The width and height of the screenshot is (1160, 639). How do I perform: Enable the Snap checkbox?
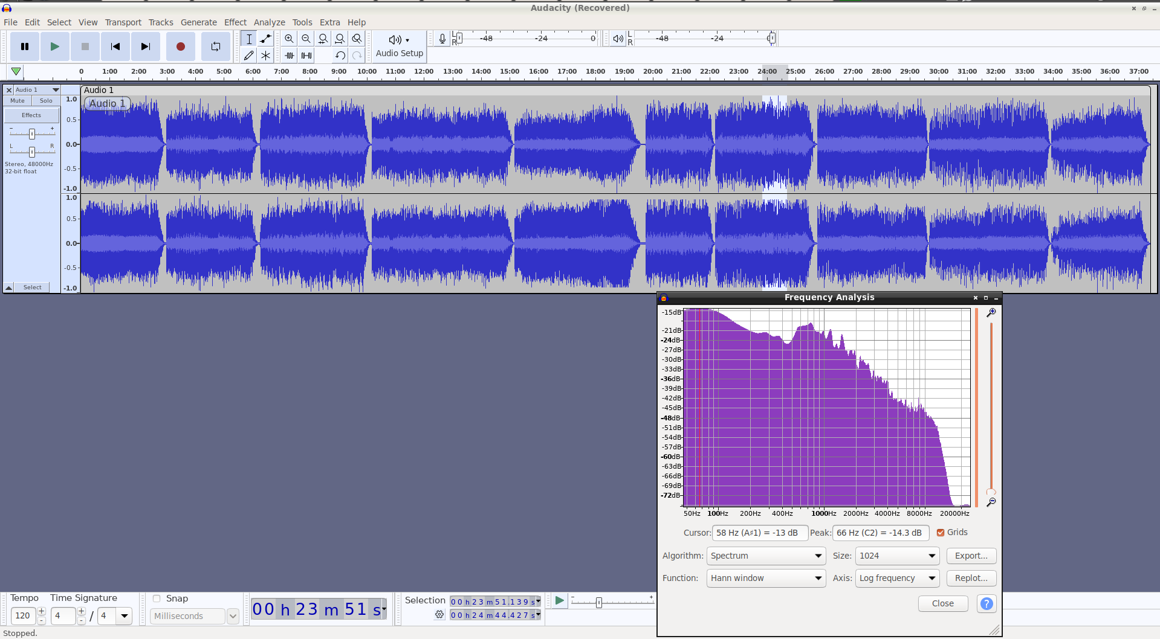pyautogui.click(x=157, y=599)
